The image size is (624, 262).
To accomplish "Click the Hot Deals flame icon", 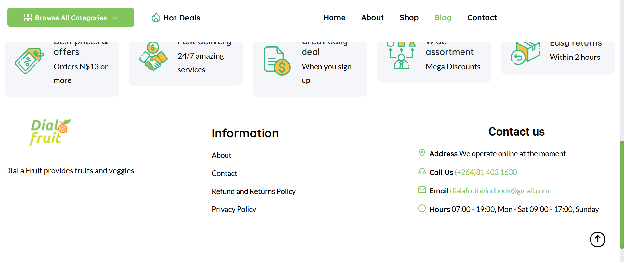I will click(156, 18).
